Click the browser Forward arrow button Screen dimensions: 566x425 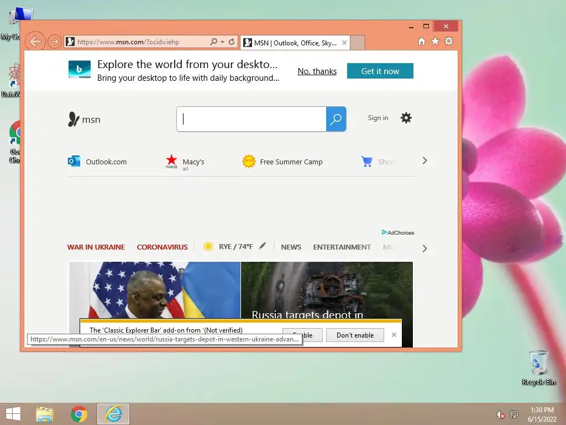pyautogui.click(x=55, y=42)
